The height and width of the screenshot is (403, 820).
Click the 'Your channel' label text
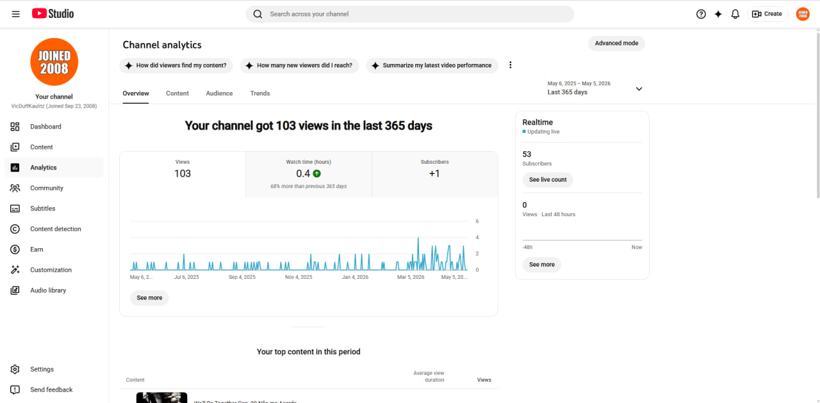54,97
